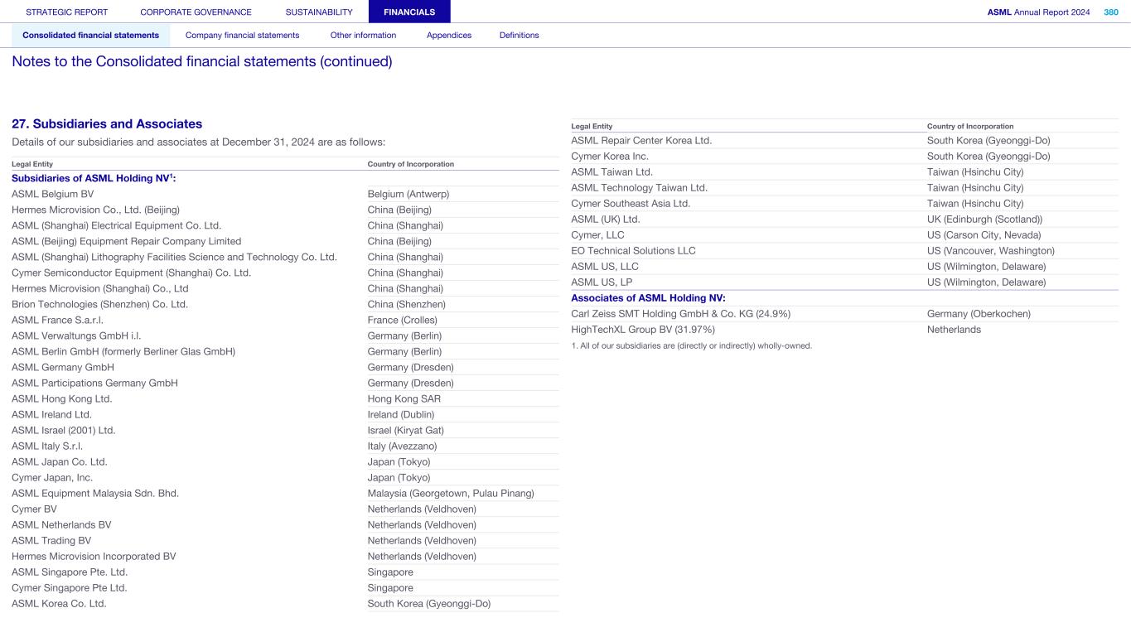
Task: Click ASML US, LLC
Action: coord(605,266)
